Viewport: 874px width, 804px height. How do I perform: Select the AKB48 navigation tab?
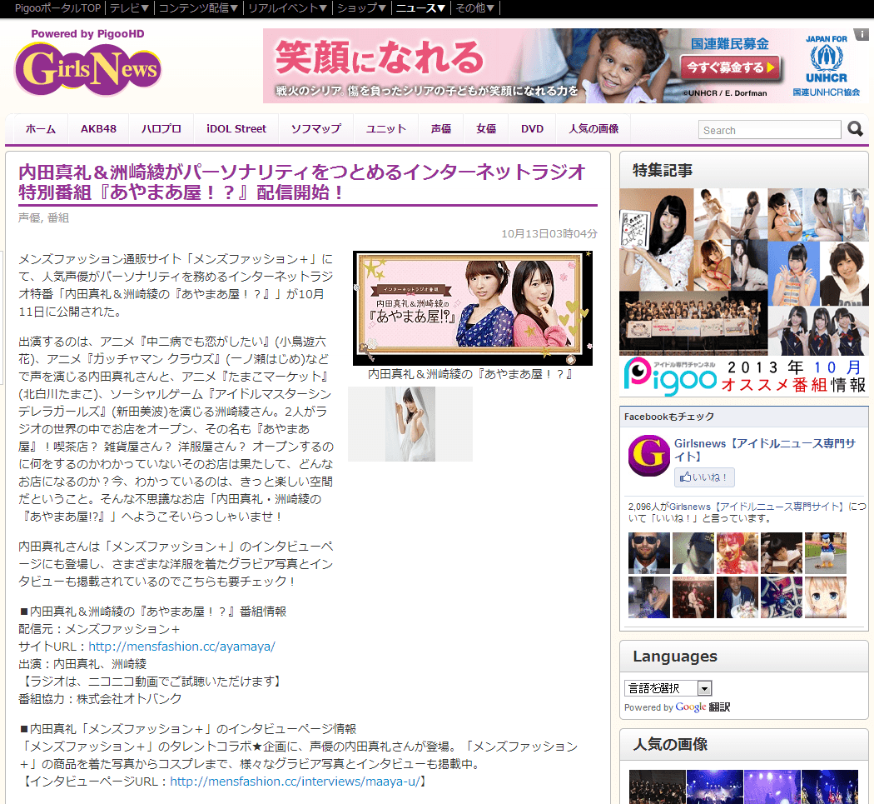[x=98, y=129]
